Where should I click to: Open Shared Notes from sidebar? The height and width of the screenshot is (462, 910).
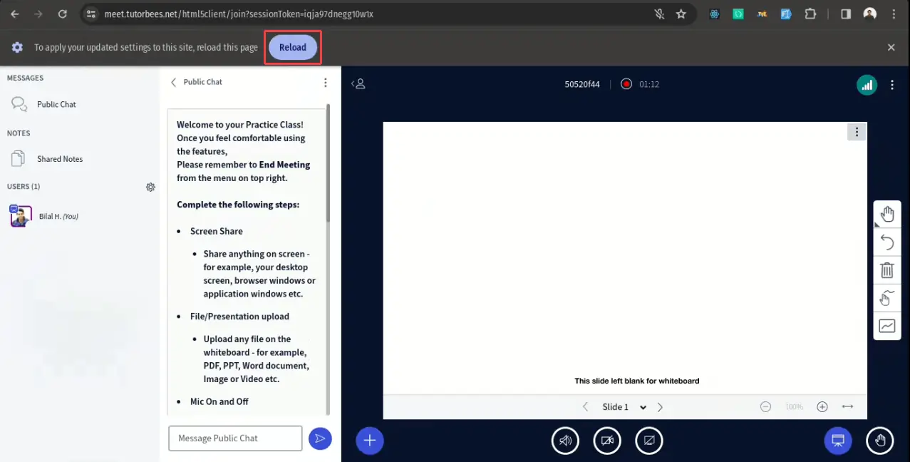[59, 159]
